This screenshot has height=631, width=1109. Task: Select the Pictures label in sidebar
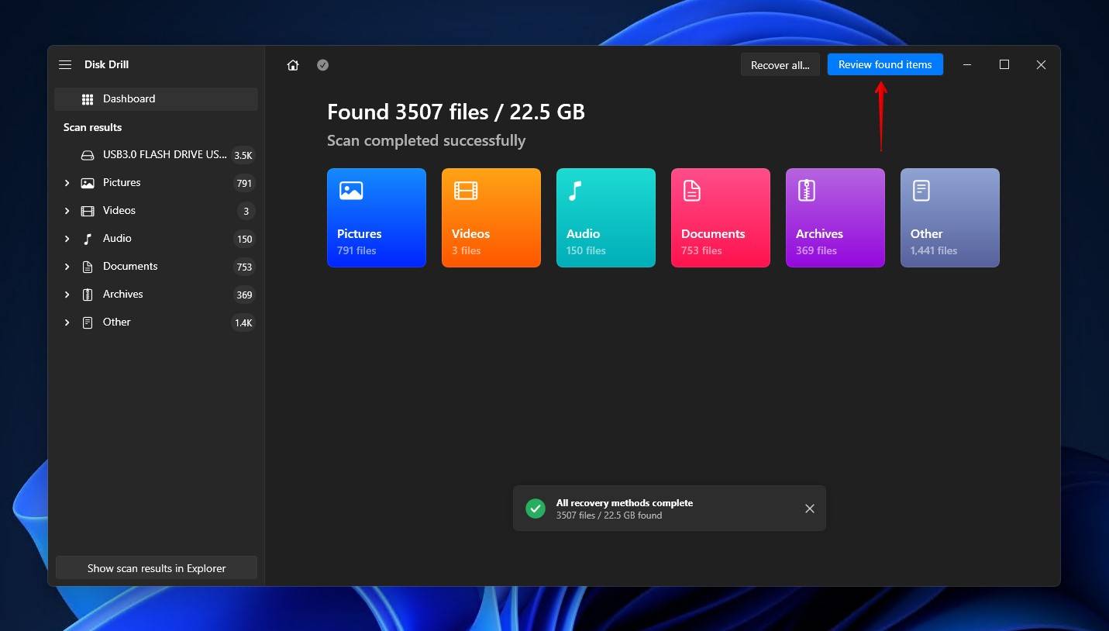click(122, 183)
